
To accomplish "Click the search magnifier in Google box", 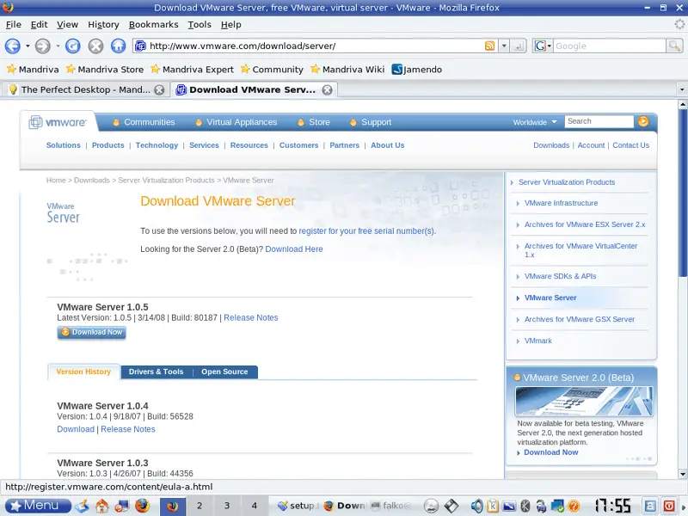I will pos(674,46).
